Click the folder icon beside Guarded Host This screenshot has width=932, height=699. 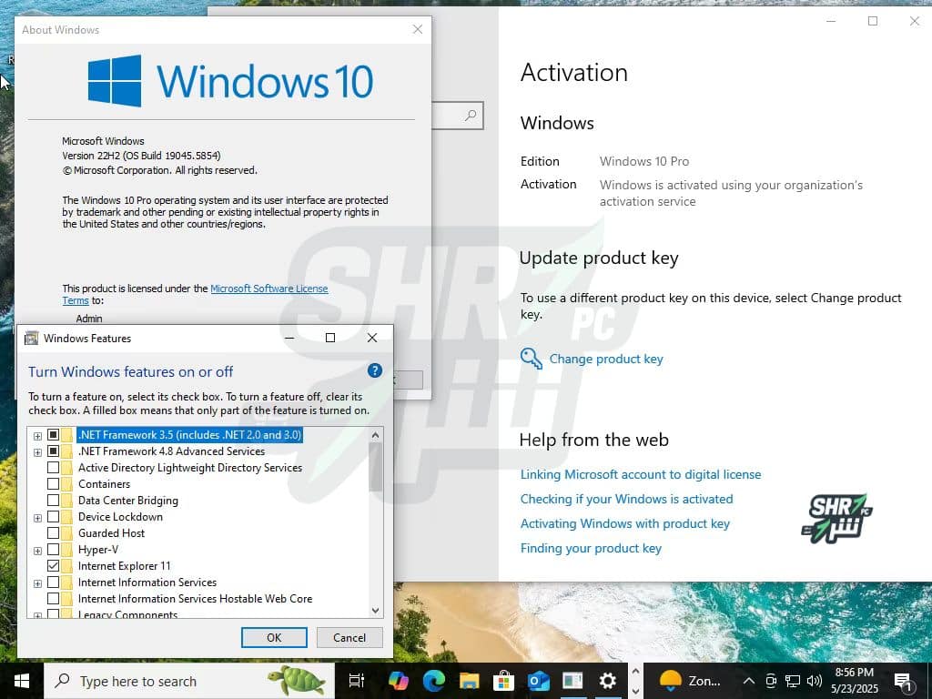pos(67,533)
